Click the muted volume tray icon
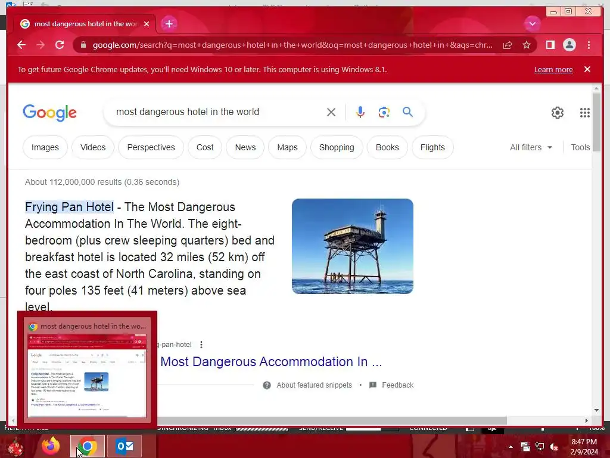610x458 pixels. pyautogui.click(x=554, y=447)
